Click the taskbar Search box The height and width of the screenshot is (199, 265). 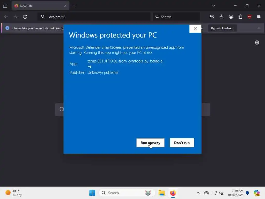pos(127,193)
